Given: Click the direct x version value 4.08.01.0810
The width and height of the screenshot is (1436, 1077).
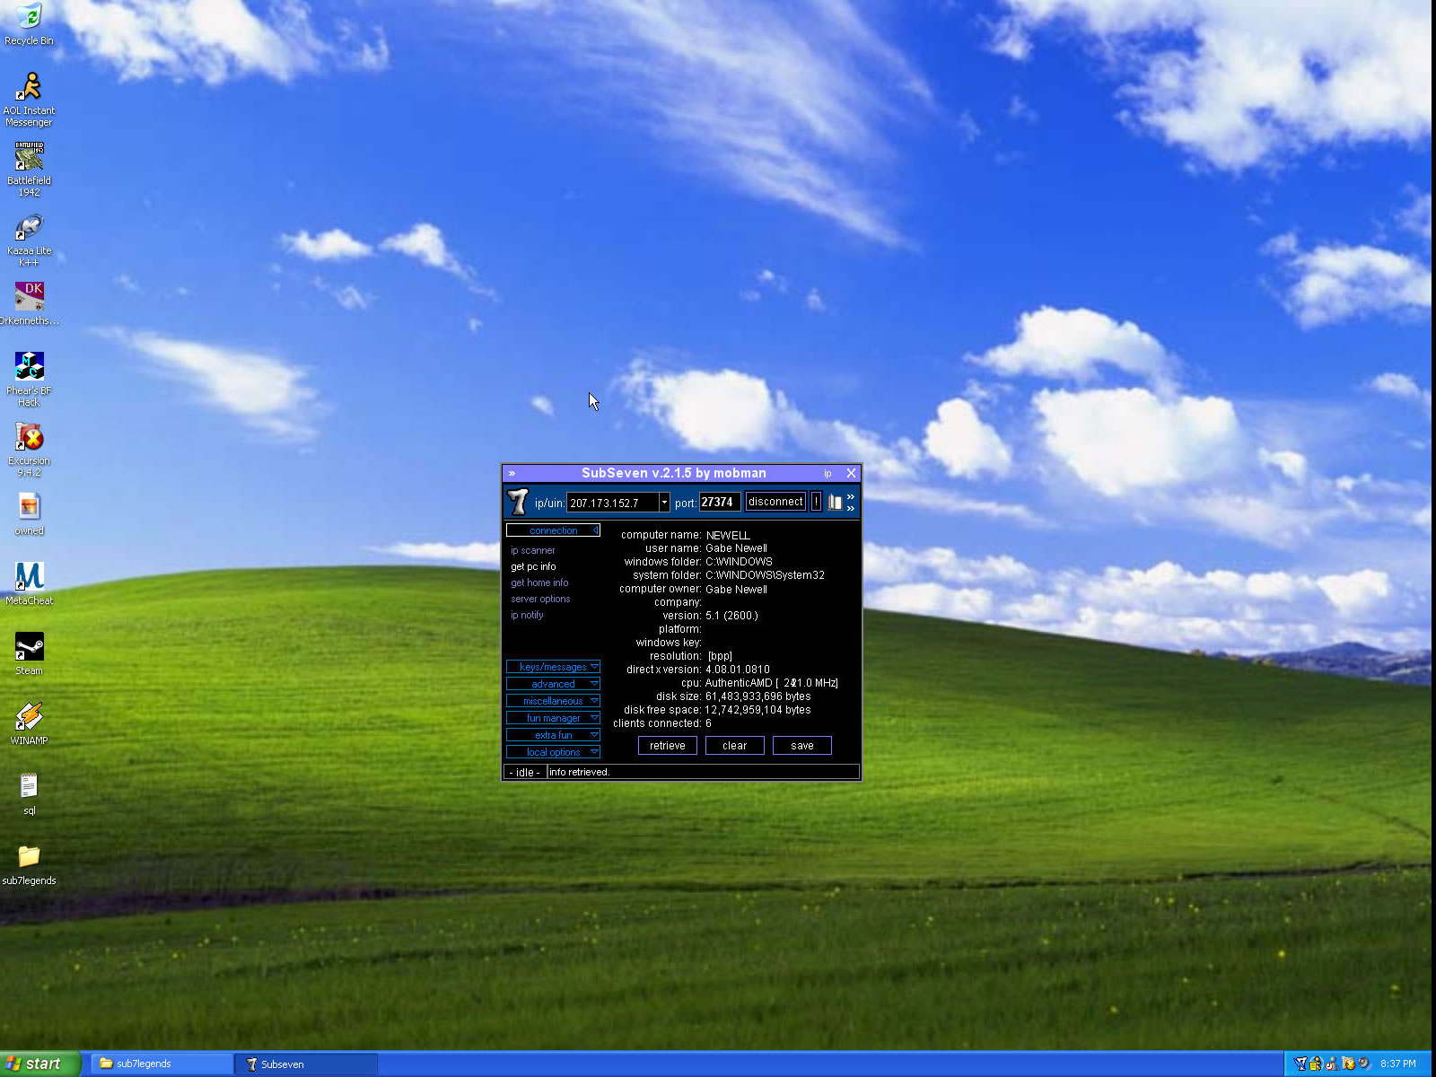Looking at the screenshot, I should tap(737, 670).
